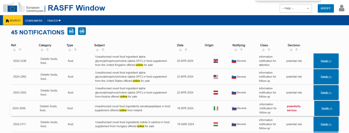Click indole-3-carbinol subject in row 2024.2111
Screen dimensions: 349x133
point(132,125)
